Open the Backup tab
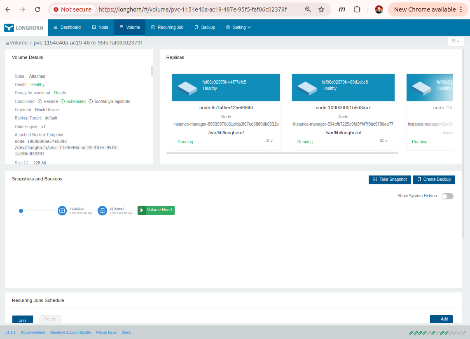 [x=205, y=28]
